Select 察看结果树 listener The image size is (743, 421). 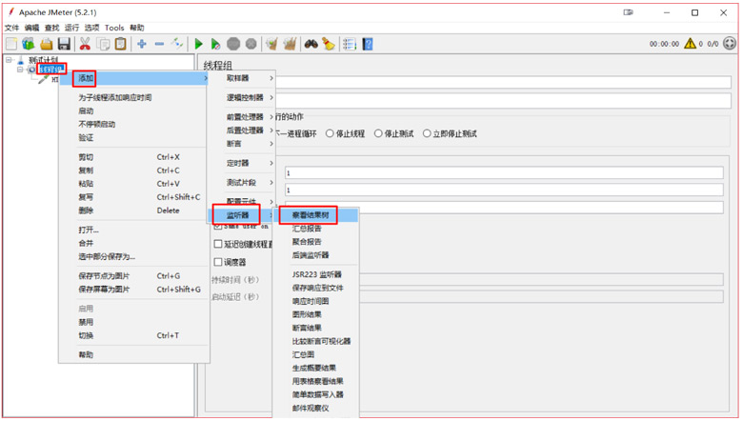point(316,215)
